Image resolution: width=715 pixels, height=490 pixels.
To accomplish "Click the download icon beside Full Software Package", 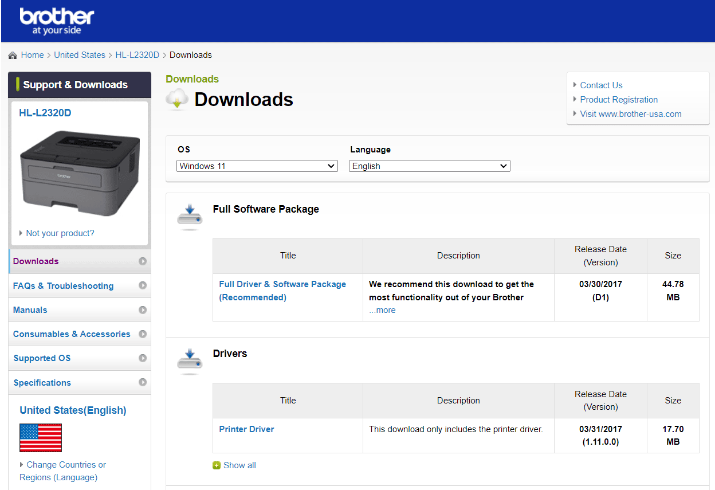I will tap(190, 215).
